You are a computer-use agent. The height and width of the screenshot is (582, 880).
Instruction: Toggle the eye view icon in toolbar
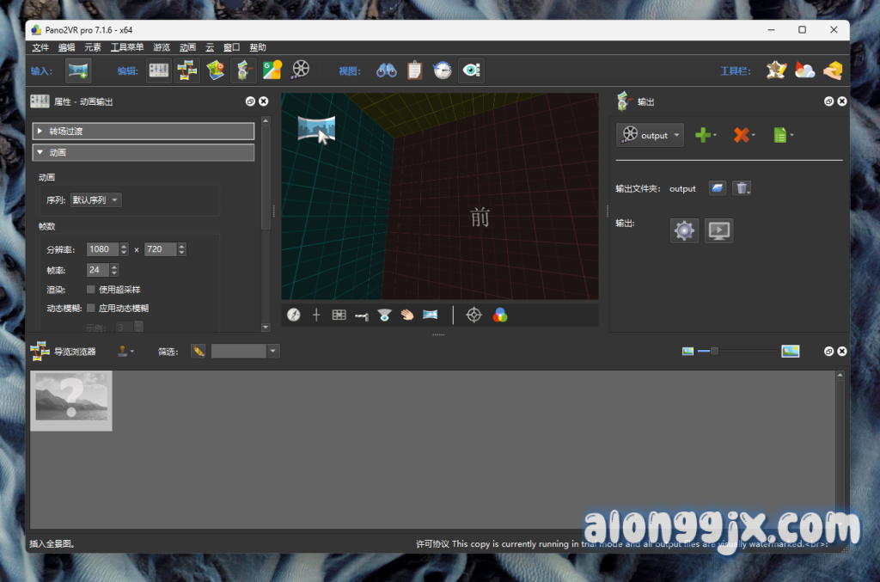(470, 70)
